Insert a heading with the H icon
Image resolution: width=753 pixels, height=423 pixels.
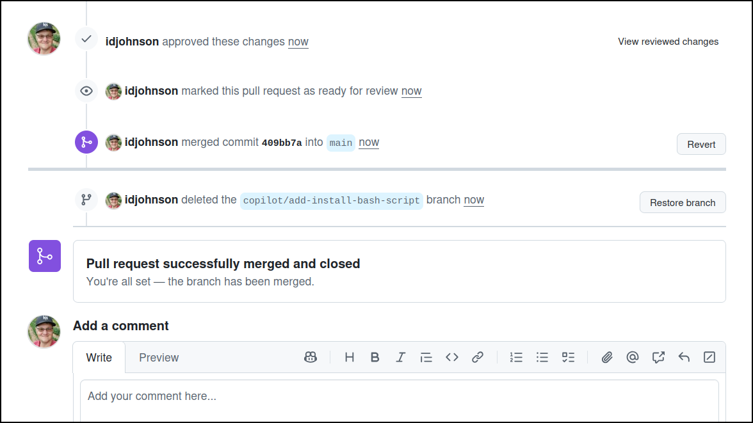click(x=349, y=357)
